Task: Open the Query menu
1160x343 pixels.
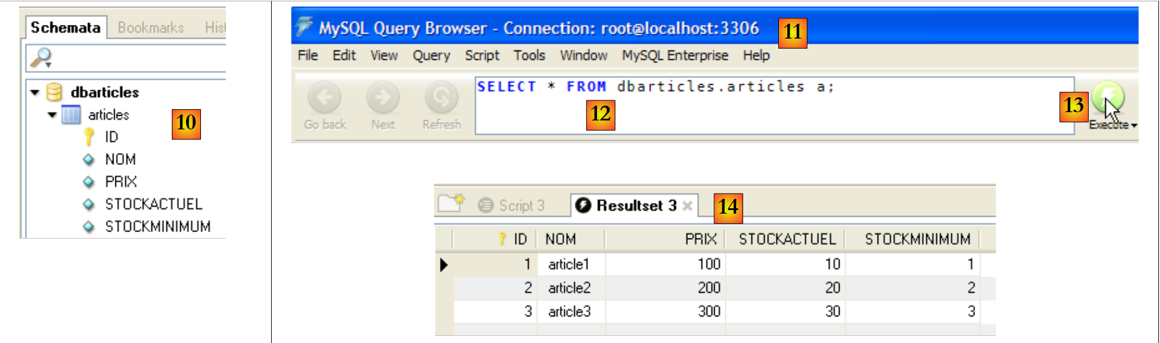Action: pos(431,55)
